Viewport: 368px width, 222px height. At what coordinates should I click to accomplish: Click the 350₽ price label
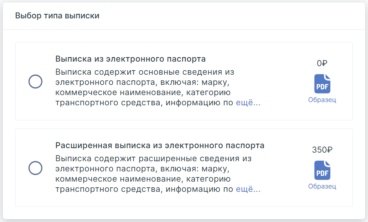322,150
